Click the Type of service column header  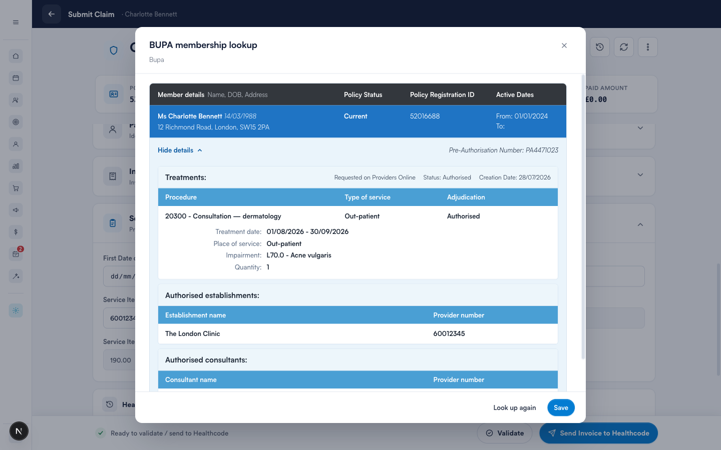click(368, 197)
